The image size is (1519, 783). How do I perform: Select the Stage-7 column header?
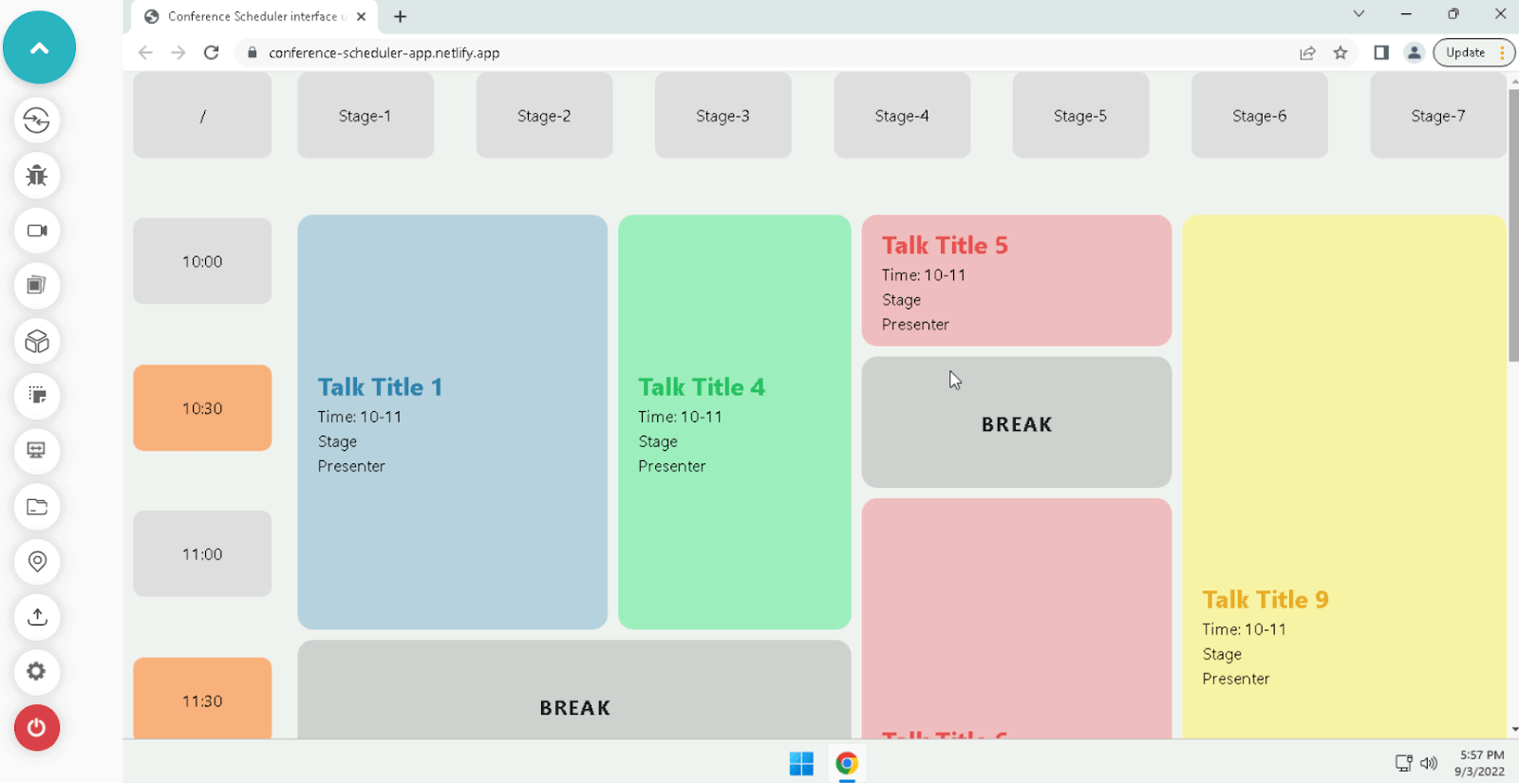(1437, 116)
